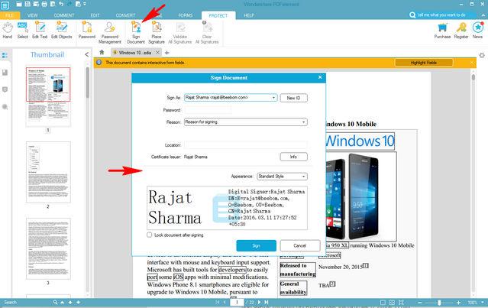
Task: Click the developers link in document text
Action: [x=232, y=269]
